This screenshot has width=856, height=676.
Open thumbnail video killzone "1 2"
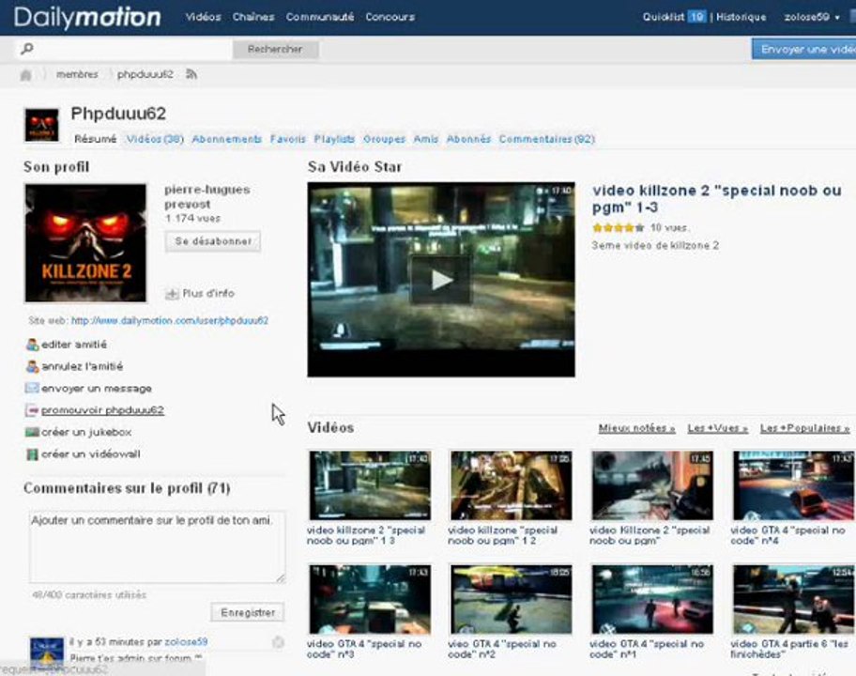[511, 485]
